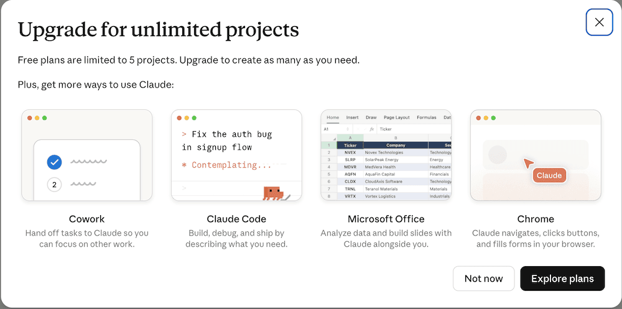
Task: Select the Page Layout tab in spreadsheet preview
Action: [x=396, y=118]
